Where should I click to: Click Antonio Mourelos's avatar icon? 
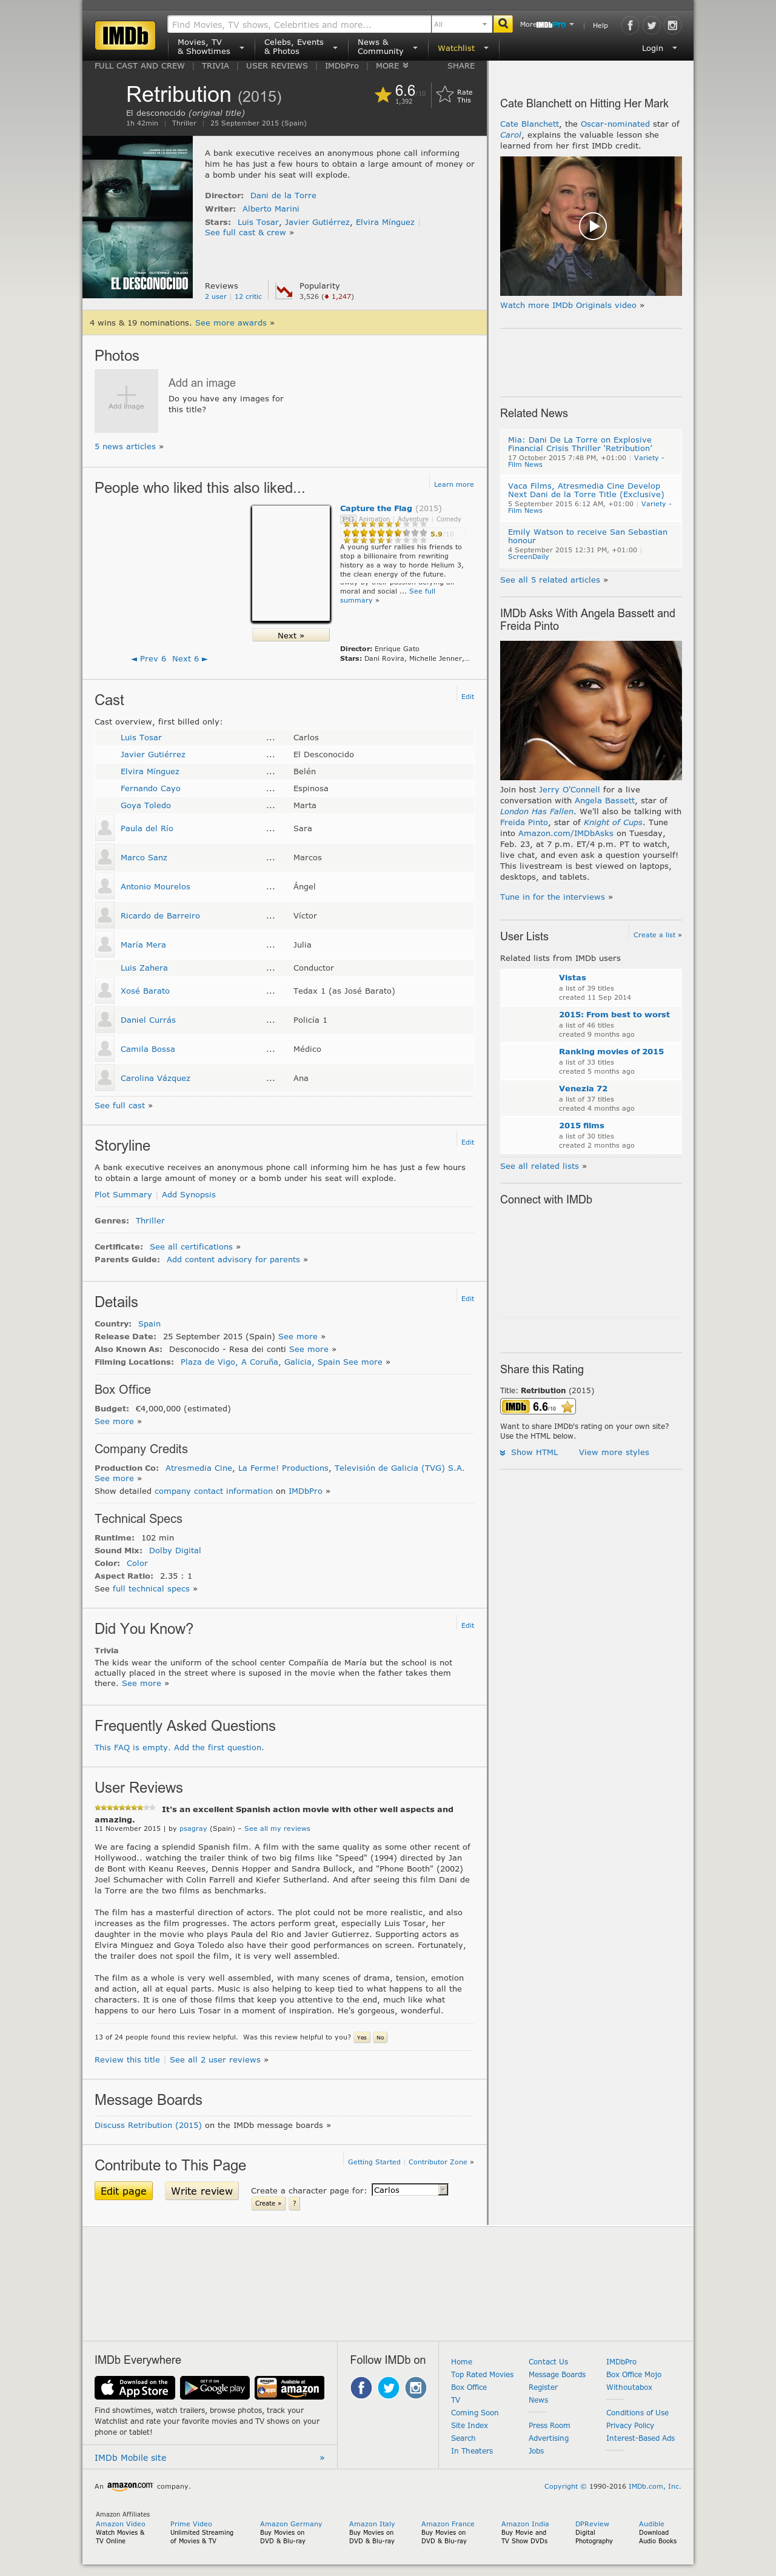pyautogui.click(x=104, y=886)
